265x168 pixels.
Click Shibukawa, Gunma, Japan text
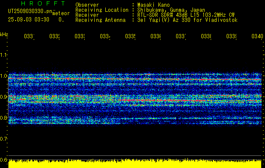tap(171, 10)
